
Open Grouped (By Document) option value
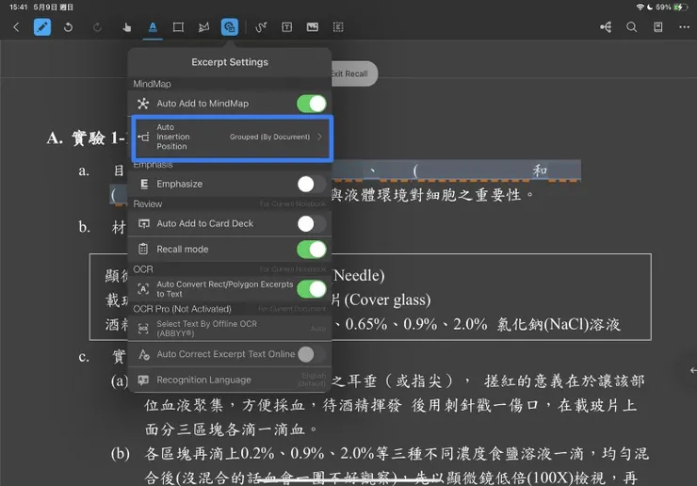pos(269,137)
